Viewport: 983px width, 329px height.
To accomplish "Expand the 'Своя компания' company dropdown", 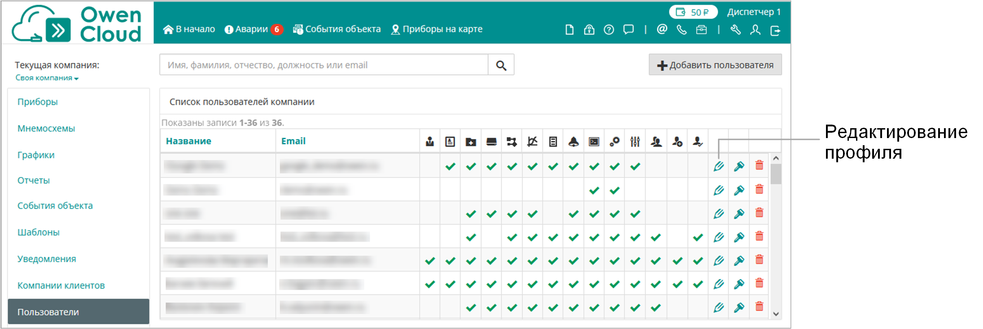I will tap(47, 78).
